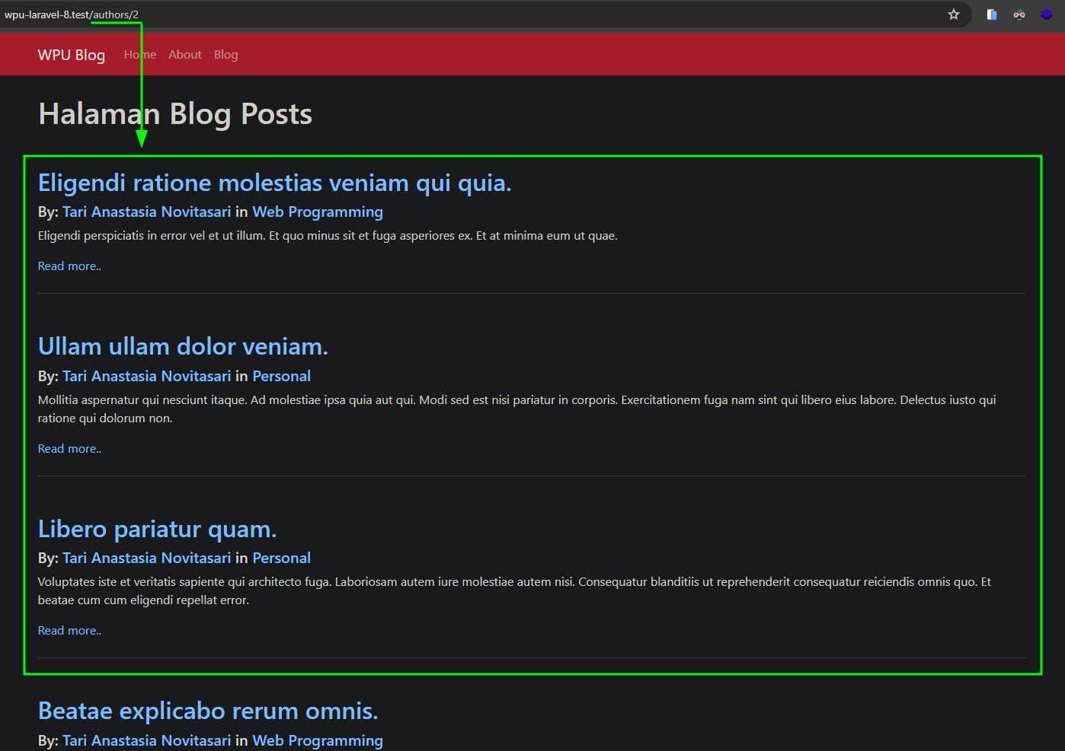
Task: Click Read more under the Ullam post
Action: tap(69, 449)
